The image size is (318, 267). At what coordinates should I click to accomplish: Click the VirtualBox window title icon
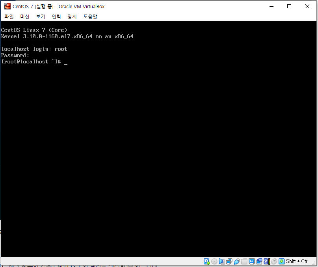pos(7,6)
